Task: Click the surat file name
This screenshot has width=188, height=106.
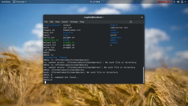Action: [x=113, y=35]
